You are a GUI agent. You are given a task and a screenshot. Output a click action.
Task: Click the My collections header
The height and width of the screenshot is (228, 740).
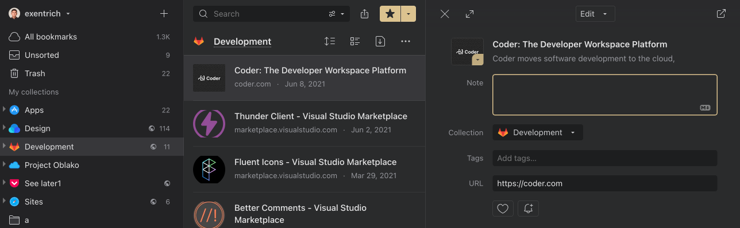click(x=33, y=92)
